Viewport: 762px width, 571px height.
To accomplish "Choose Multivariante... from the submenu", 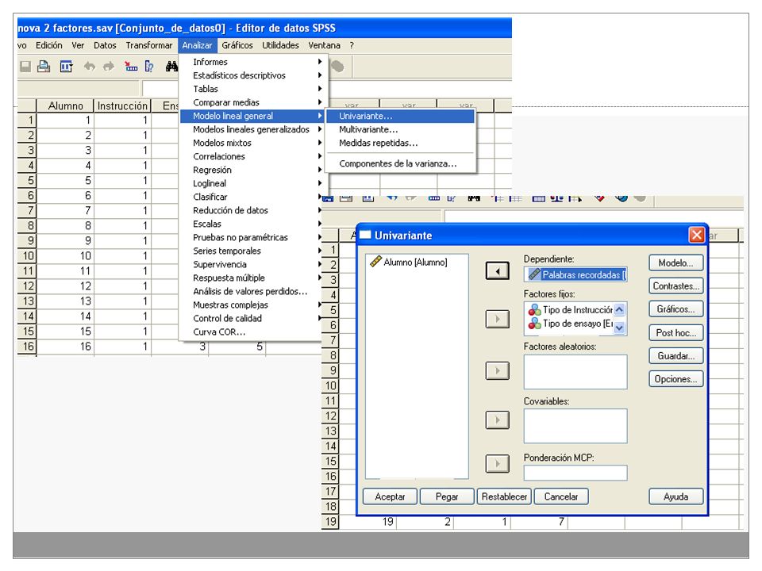I will (x=400, y=129).
